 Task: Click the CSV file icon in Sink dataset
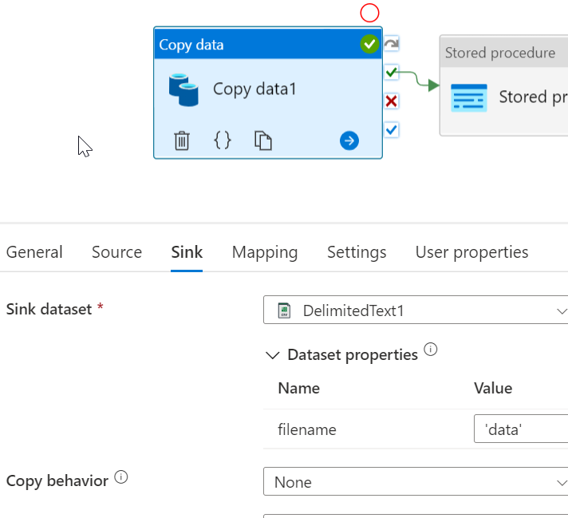click(284, 310)
